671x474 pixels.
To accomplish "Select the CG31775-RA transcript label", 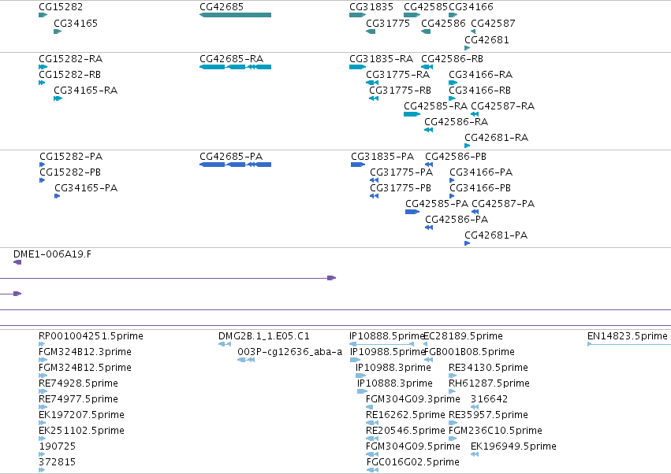I will [x=398, y=74].
